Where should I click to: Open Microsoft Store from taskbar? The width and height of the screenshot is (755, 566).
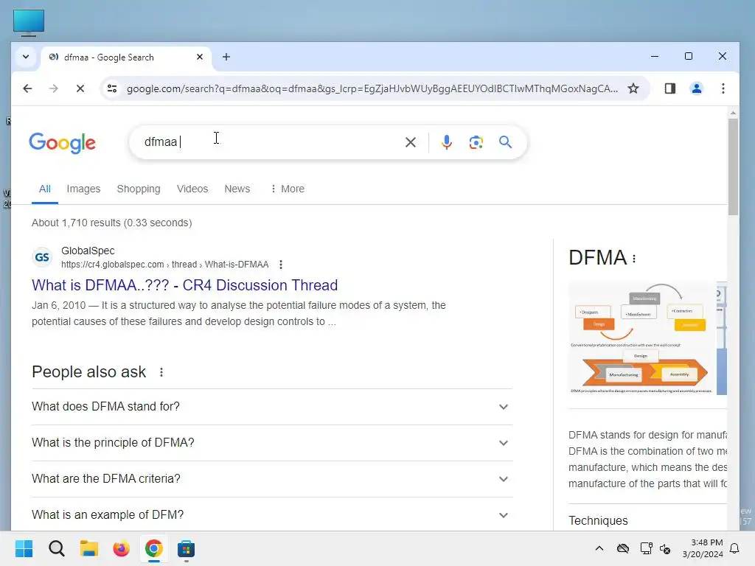click(186, 548)
